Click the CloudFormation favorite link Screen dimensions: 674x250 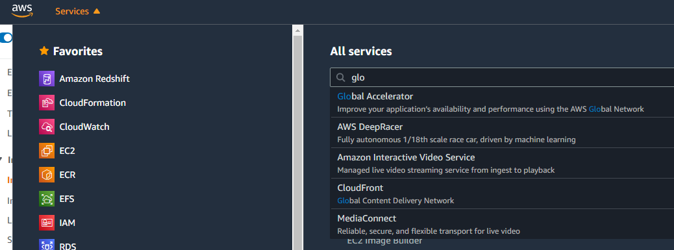coord(92,103)
